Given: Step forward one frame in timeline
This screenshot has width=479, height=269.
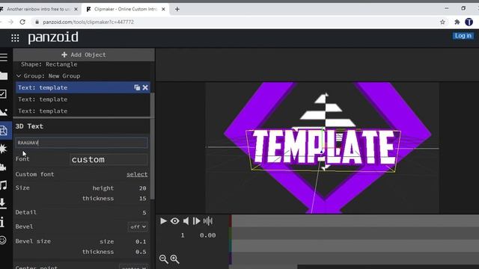Looking at the screenshot, I should [196, 221].
